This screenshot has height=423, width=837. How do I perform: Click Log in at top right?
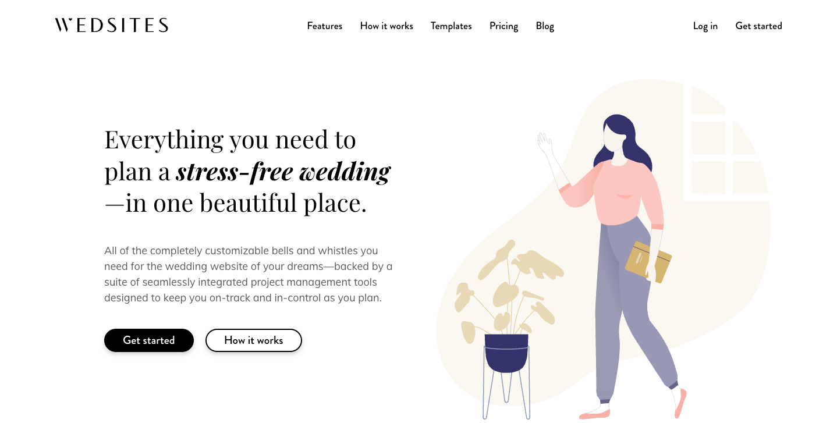point(705,26)
